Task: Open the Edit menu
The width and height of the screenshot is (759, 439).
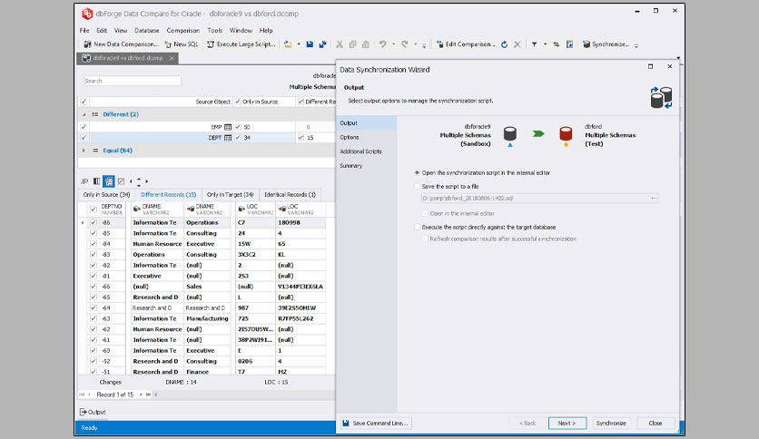Action: 102,30
